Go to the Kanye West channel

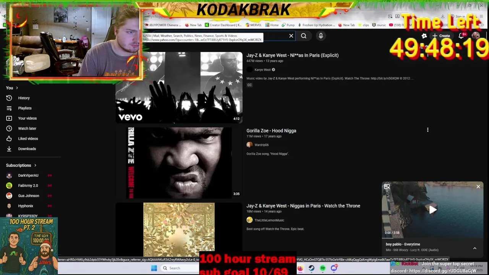point(262,70)
